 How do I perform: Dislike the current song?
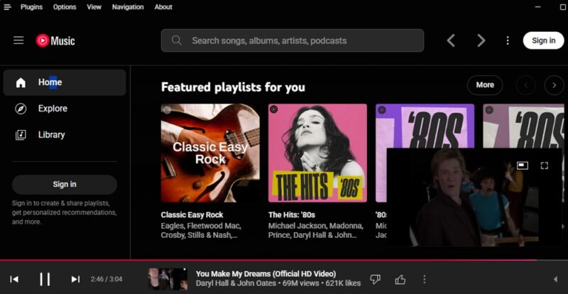click(376, 279)
